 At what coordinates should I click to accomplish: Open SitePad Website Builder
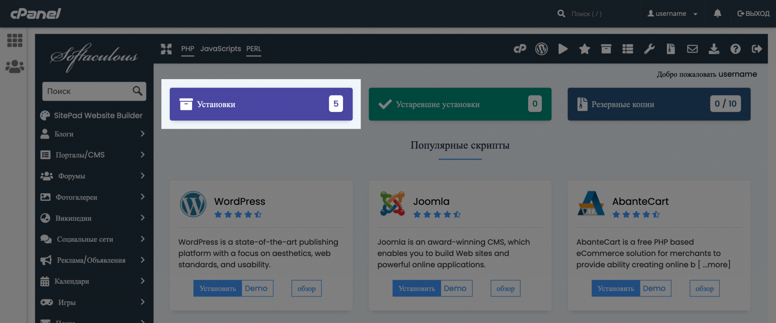pyautogui.click(x=91, y=115)
